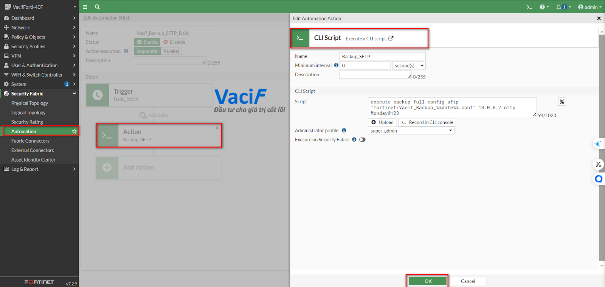Click the search magnifier icon in top bar

click(x=97, y=7)
